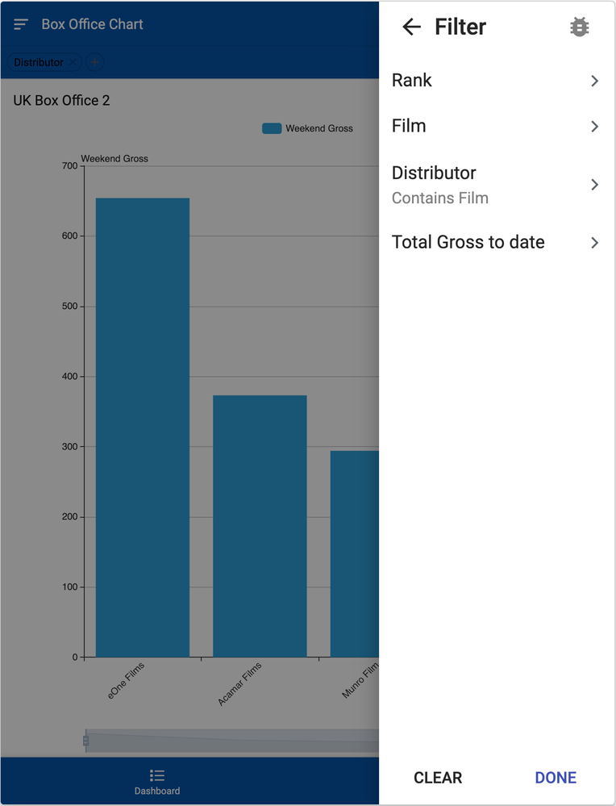Select the eOne Films bar
This screenshot has height=806, width=616.
(x=143, y=427)
